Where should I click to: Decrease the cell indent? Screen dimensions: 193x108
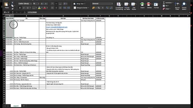tap(65, 8)
